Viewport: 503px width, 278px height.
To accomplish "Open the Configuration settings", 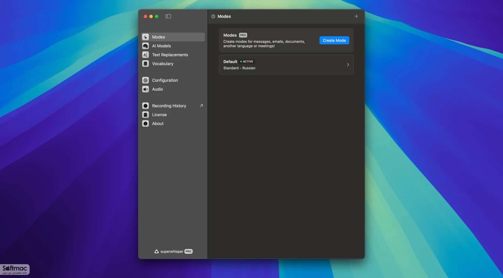I will [x=173, y=80].
